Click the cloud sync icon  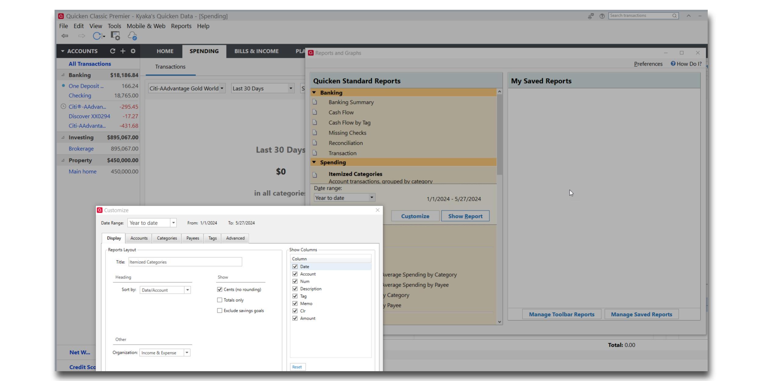click(x=133, y=36)
